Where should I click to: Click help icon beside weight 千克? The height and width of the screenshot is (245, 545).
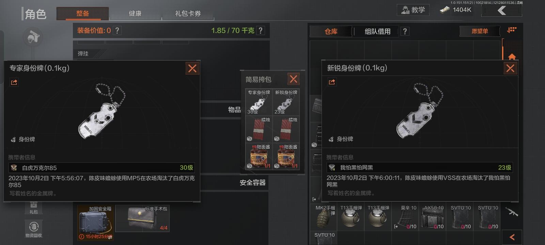261,31
